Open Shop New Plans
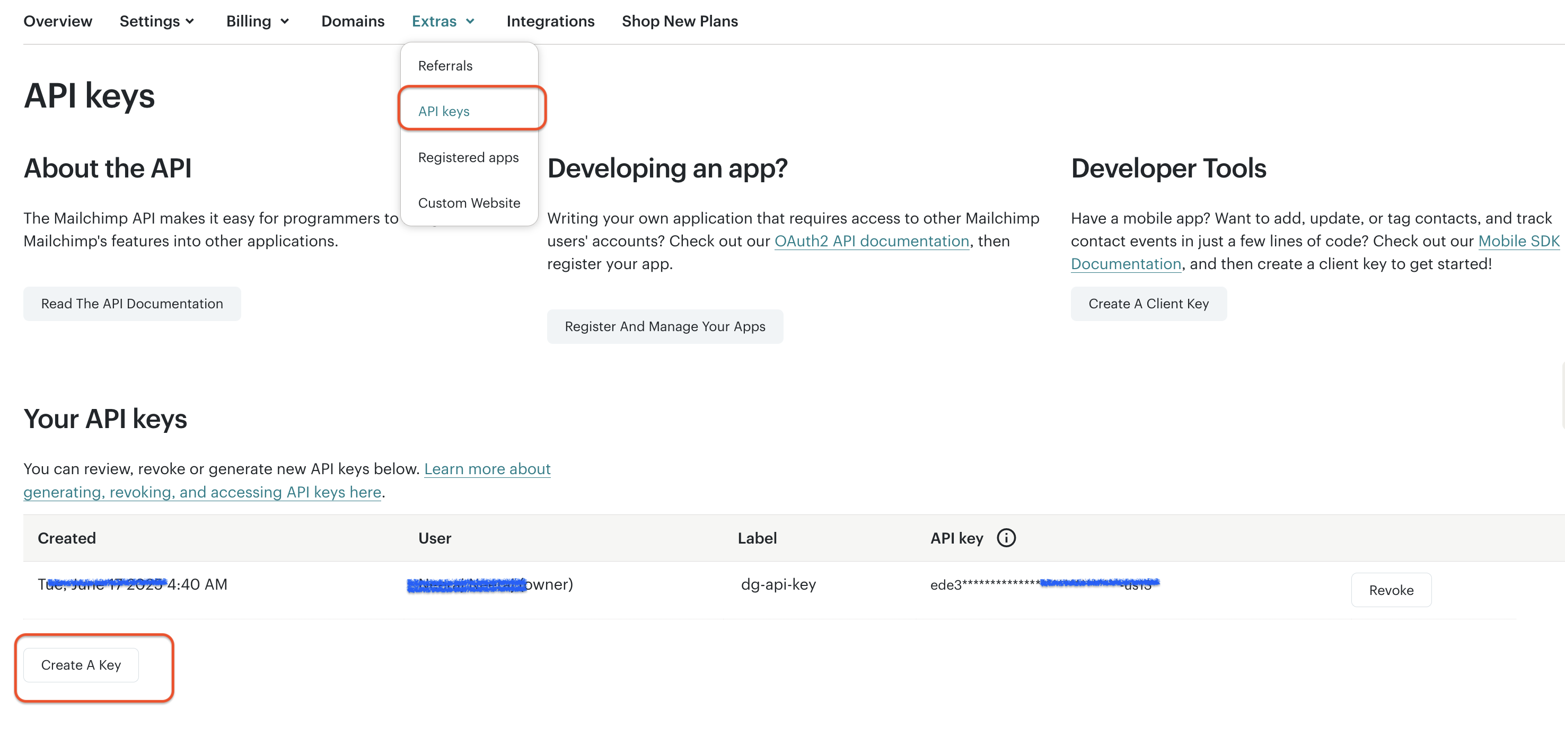 (x=680, y=21)
